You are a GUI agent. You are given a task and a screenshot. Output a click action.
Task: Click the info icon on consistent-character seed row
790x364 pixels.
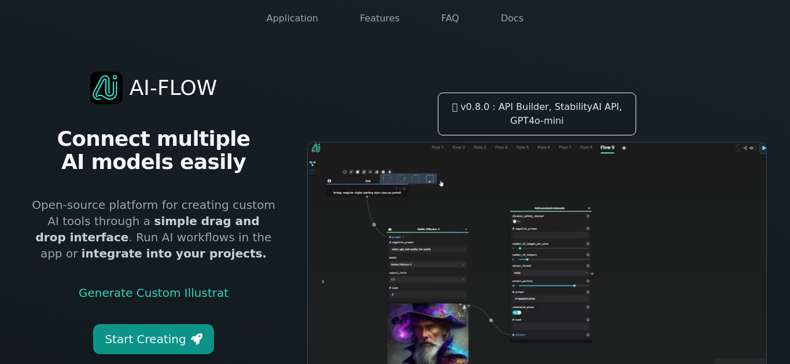(588, 319)
